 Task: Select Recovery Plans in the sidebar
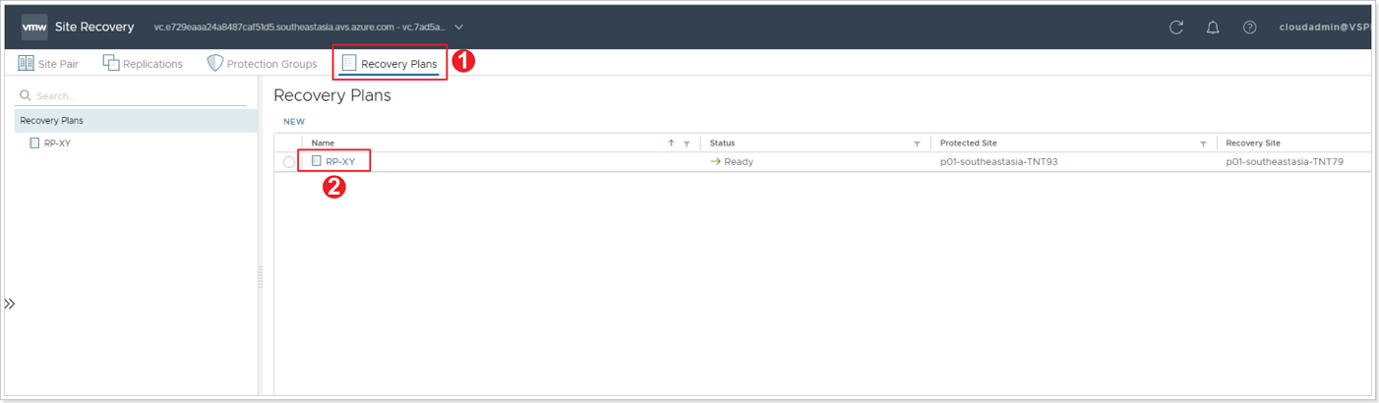coord(131,120)
